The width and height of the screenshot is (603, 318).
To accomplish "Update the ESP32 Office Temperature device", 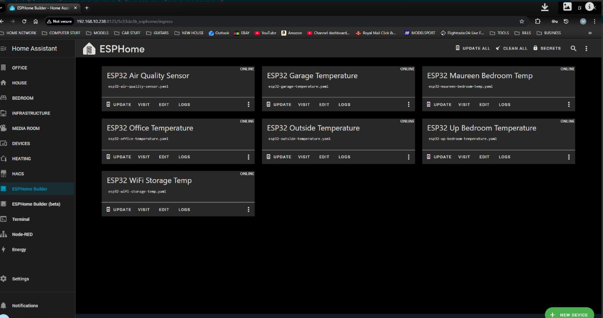I will click(x=119, y=157).
